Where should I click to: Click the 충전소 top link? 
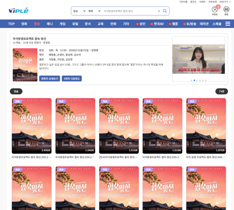193,2
